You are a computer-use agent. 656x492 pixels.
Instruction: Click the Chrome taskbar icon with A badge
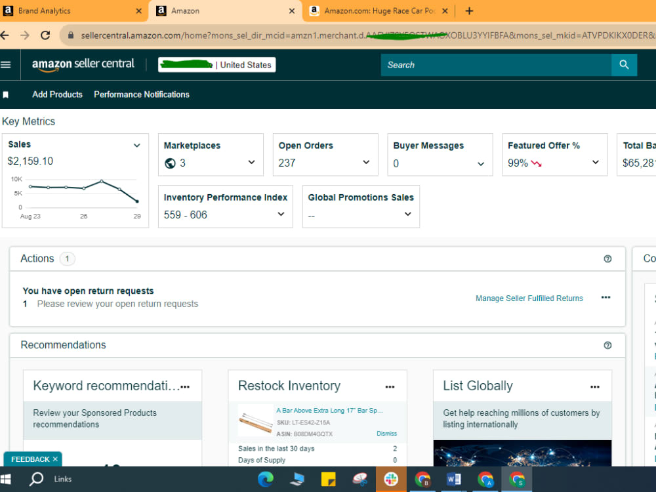click(485, 479)
